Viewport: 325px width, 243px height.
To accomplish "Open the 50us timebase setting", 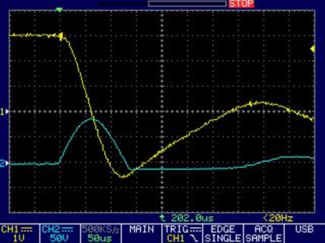I will (x=100, y=238).
